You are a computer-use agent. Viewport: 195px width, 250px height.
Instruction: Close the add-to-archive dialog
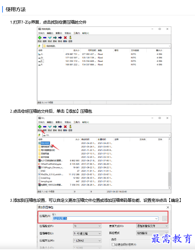pyautogui.click(x=168, y=207)
